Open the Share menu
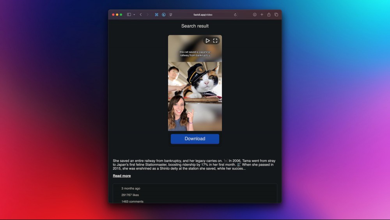 (269, 15)
